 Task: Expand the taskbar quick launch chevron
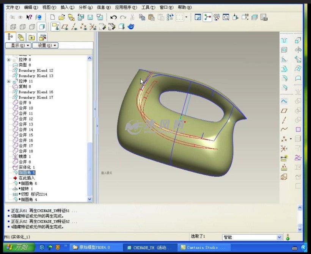[66, 246]
